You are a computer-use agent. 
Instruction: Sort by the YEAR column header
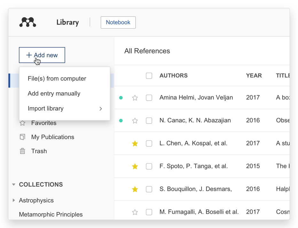pyautogui.click(x=254, y=76)
